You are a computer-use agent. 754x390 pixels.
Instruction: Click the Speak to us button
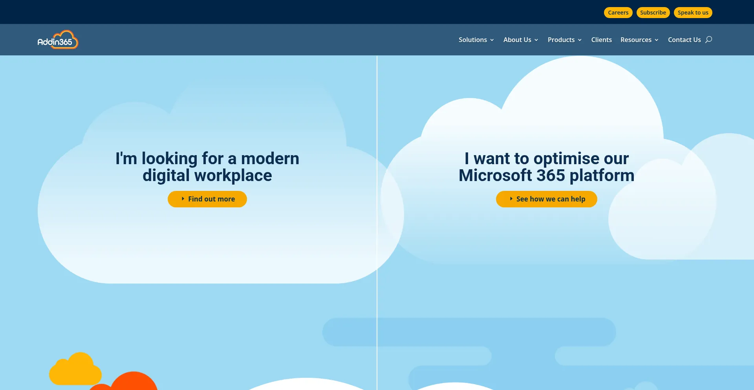coord(693,13)
